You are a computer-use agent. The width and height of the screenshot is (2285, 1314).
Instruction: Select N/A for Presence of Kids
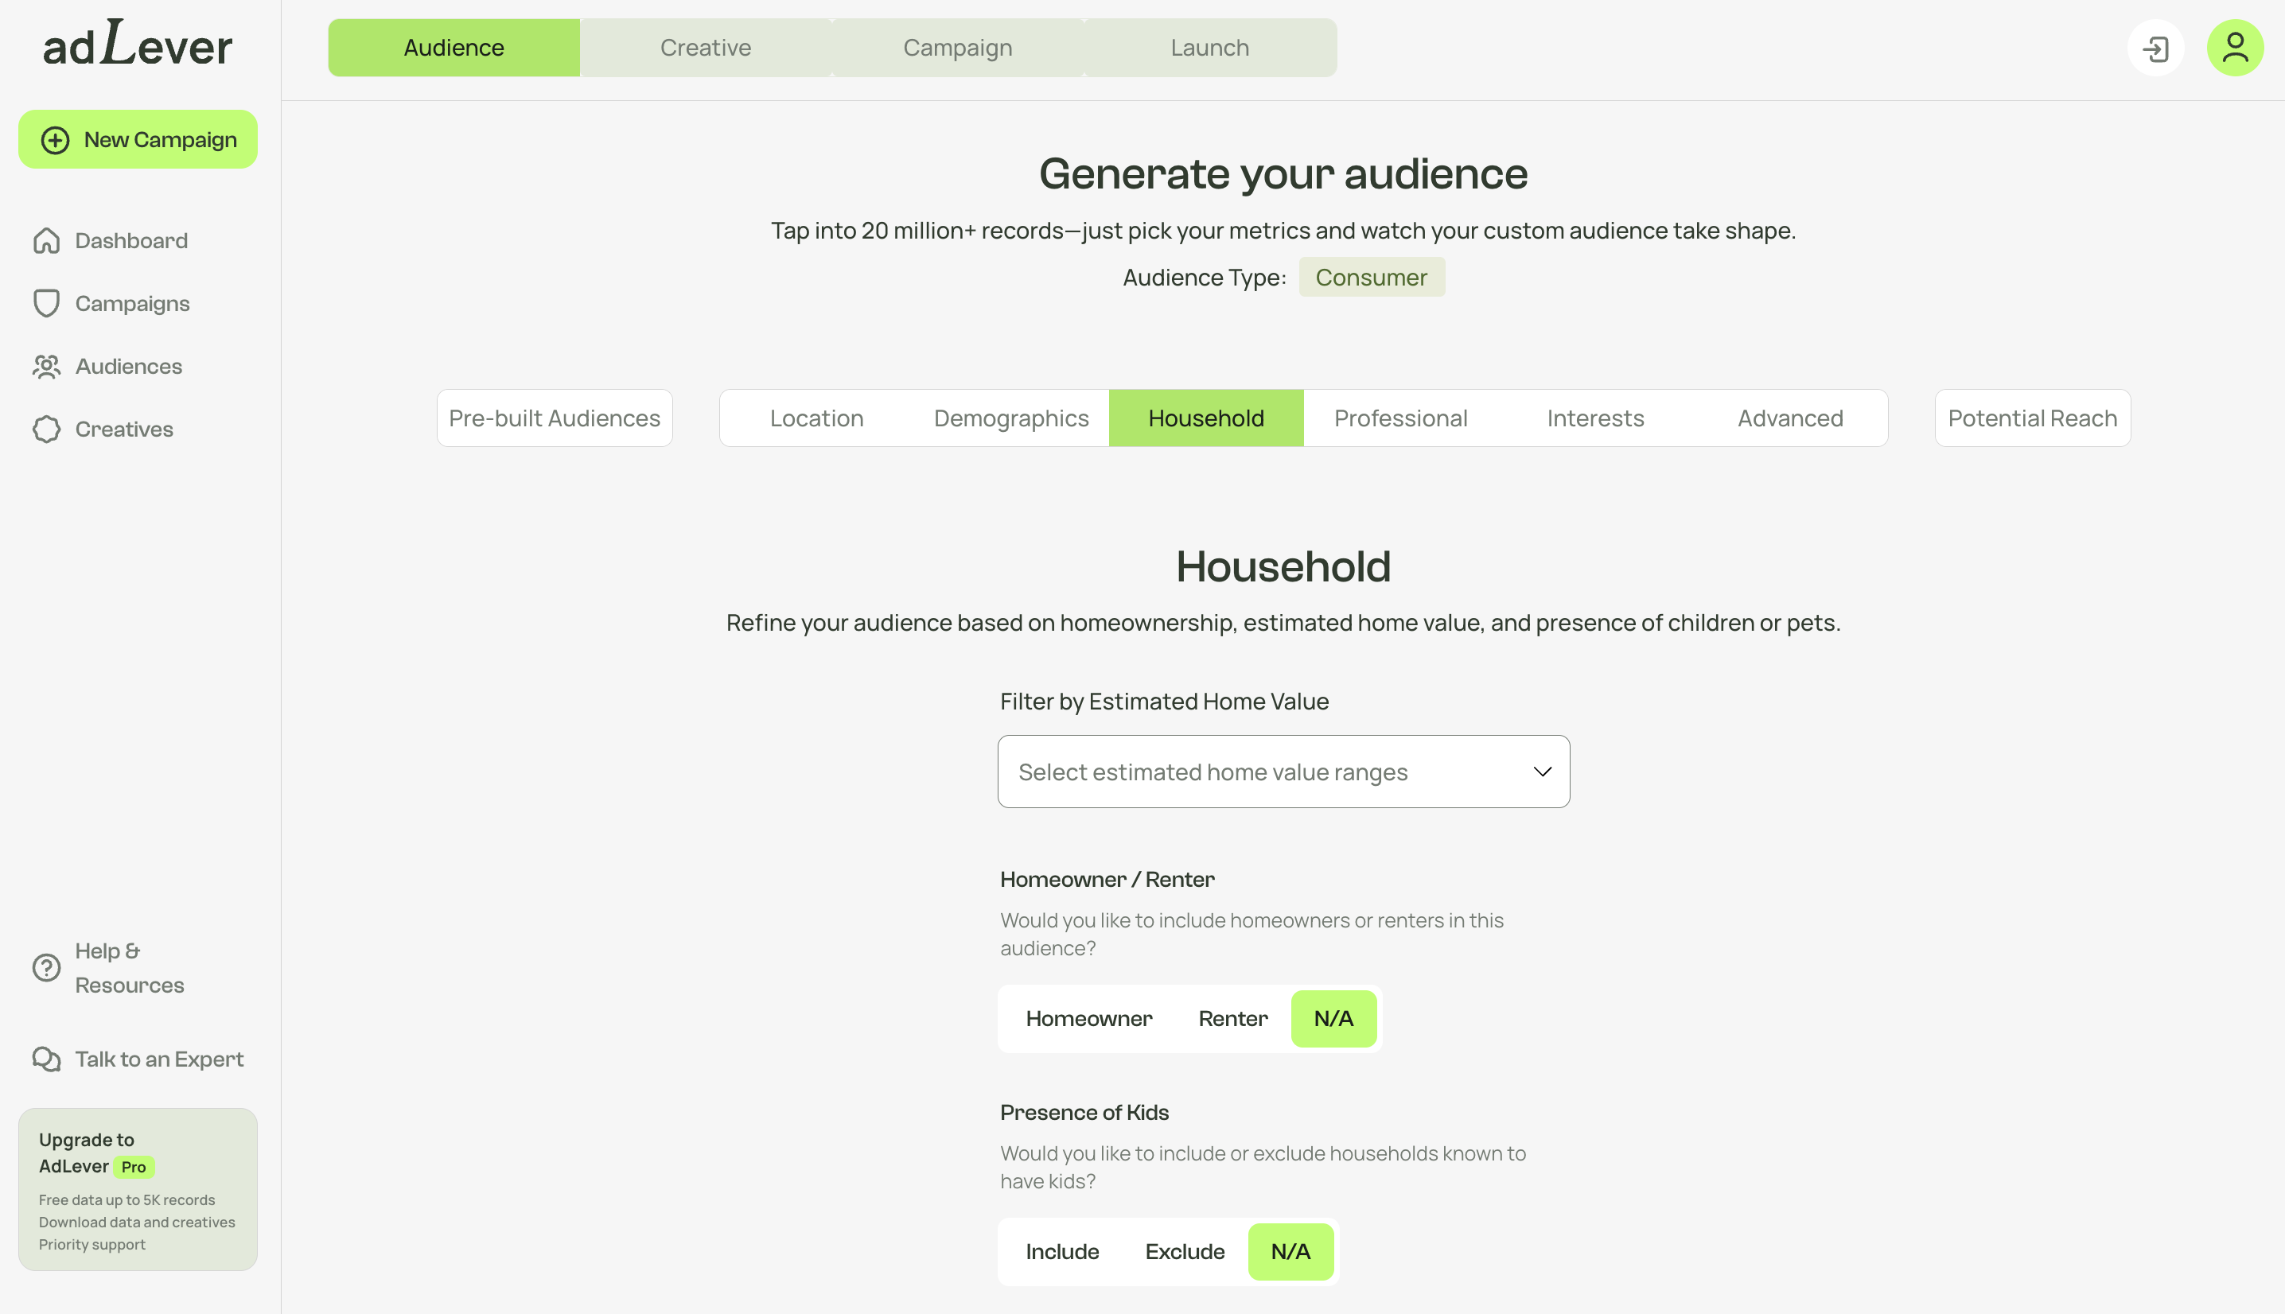tap(1290, 1251)
